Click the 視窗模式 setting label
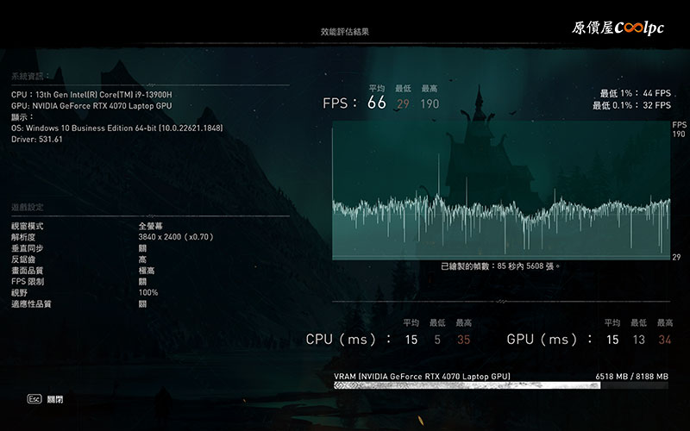The height and width of the screenshot is (431, 690). [x=28, y=226]
